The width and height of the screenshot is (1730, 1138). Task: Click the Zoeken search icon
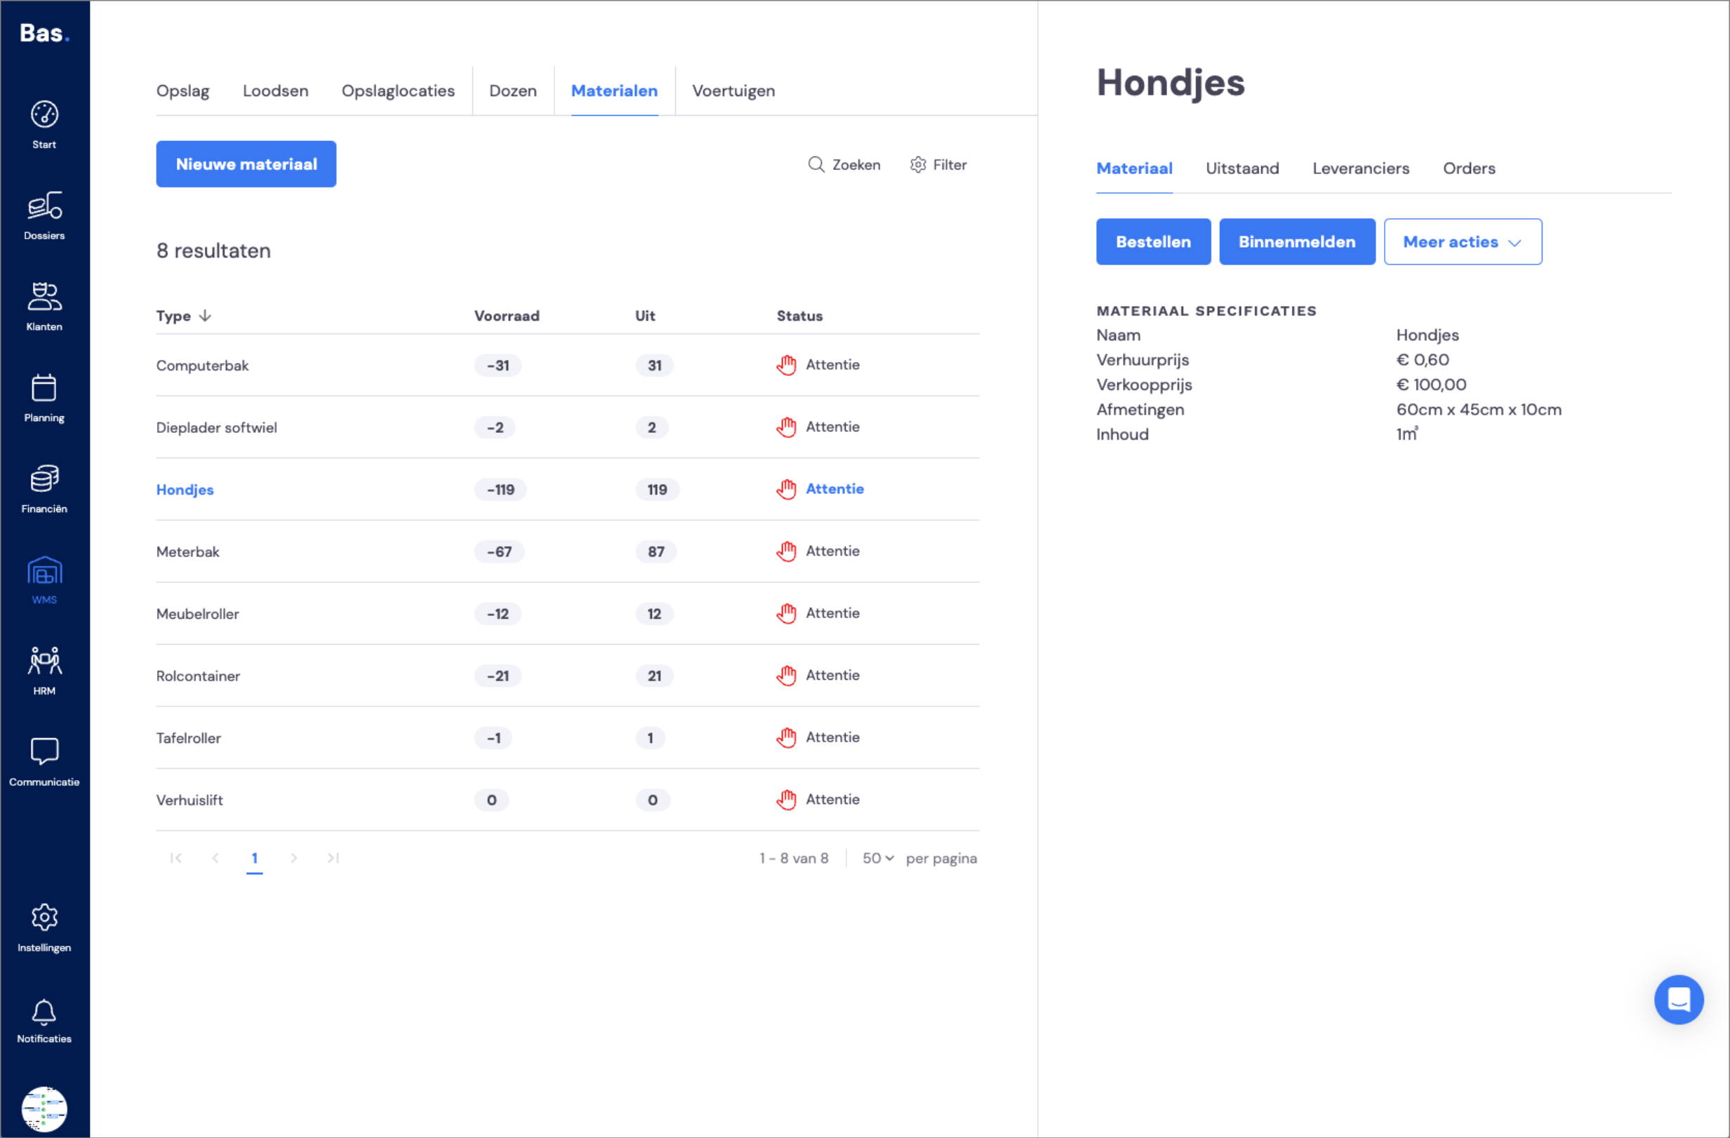816,164
